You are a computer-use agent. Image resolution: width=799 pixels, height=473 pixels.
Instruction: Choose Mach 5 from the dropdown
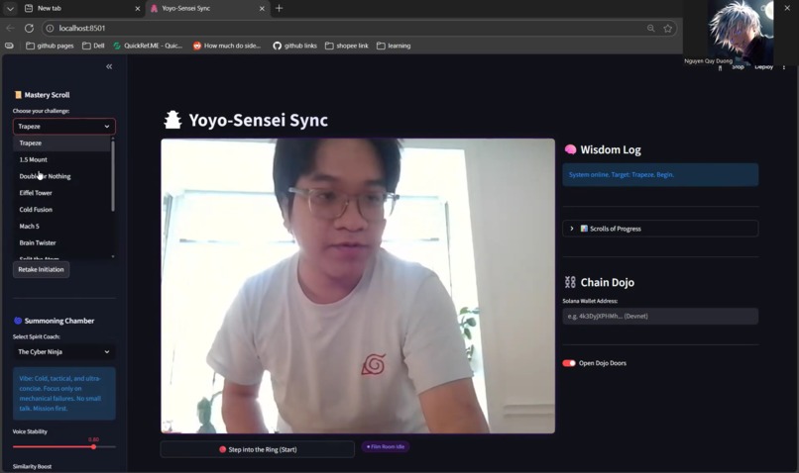(61, 227)
